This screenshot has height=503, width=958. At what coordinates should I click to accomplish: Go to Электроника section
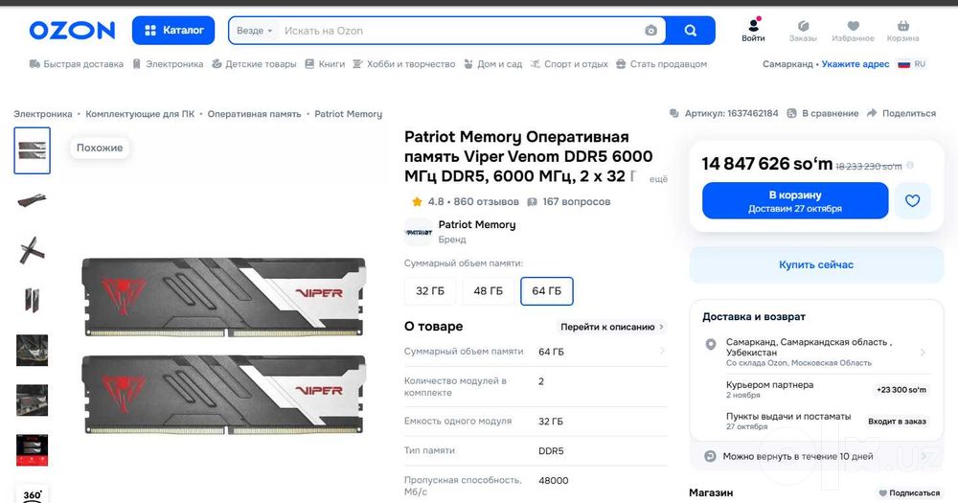click(x=168, y=64)
